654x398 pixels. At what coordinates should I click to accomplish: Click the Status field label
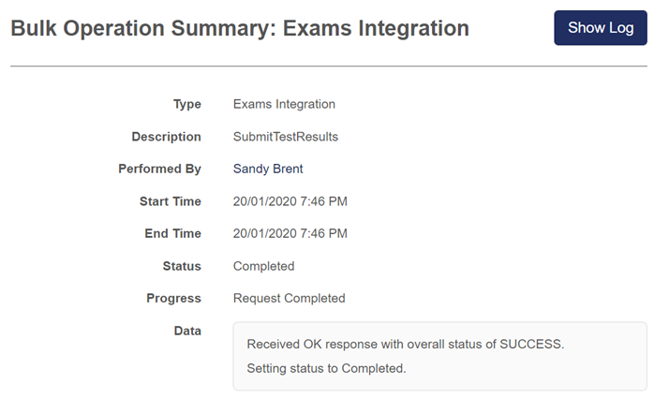(x=182, y=266)
